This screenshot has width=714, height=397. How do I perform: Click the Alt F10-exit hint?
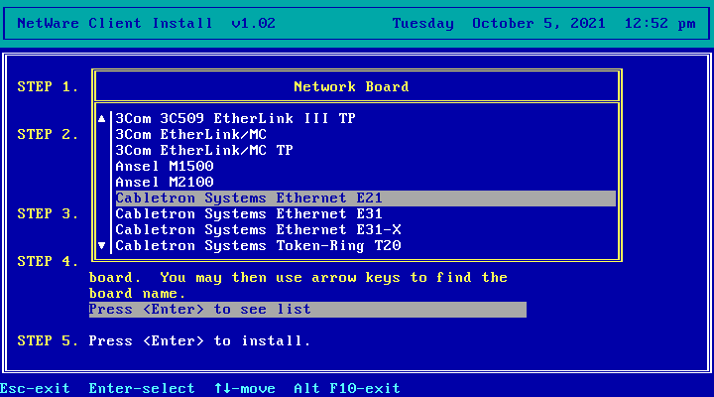click(x=347, y=389)
